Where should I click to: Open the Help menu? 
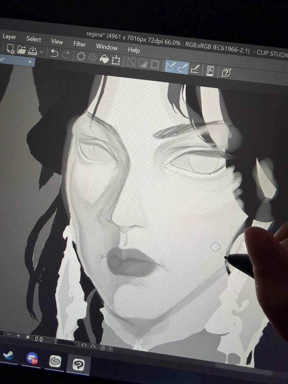click(134, 50)
